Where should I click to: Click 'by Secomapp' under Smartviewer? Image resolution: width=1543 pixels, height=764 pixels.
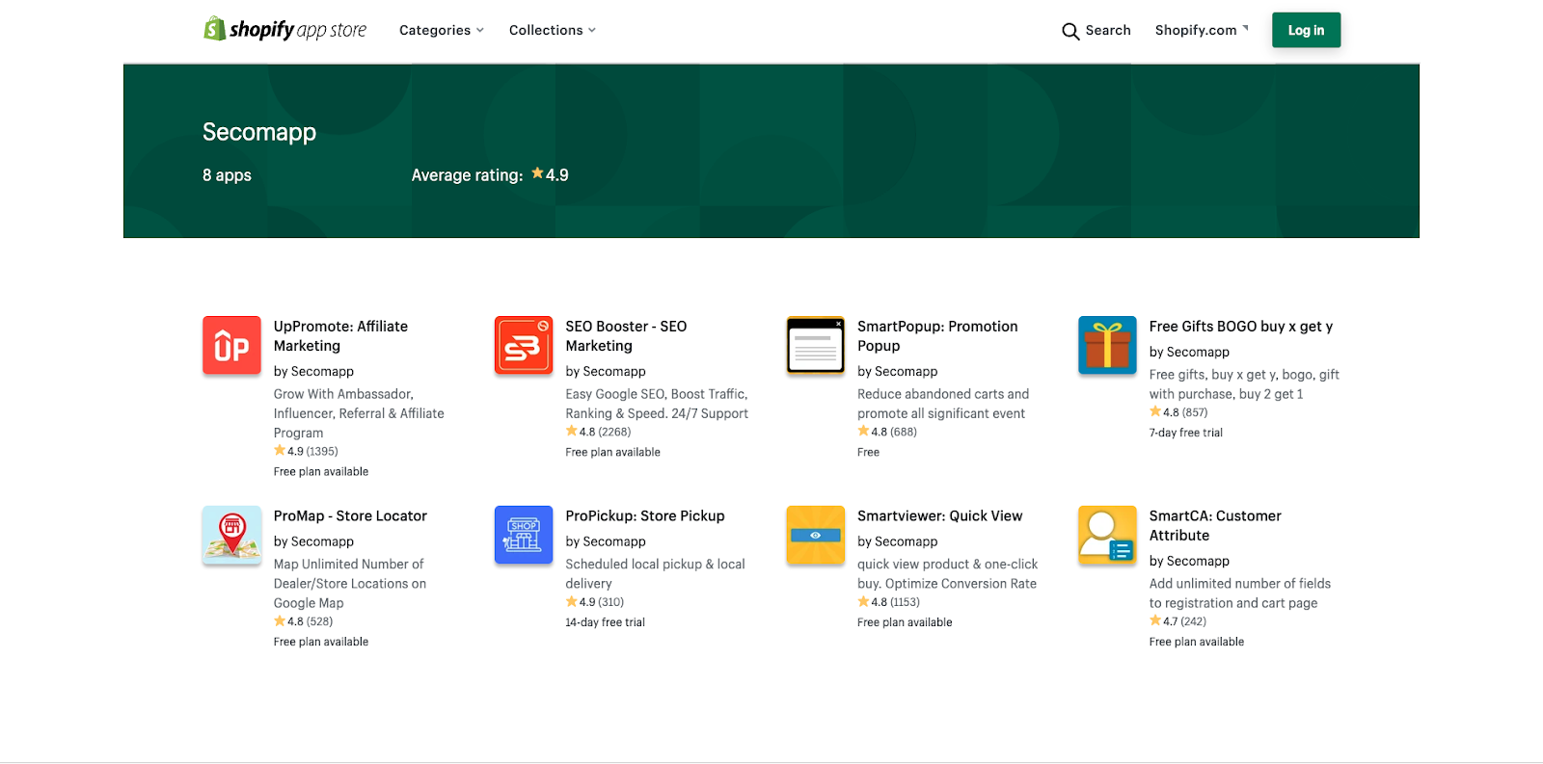898,541
